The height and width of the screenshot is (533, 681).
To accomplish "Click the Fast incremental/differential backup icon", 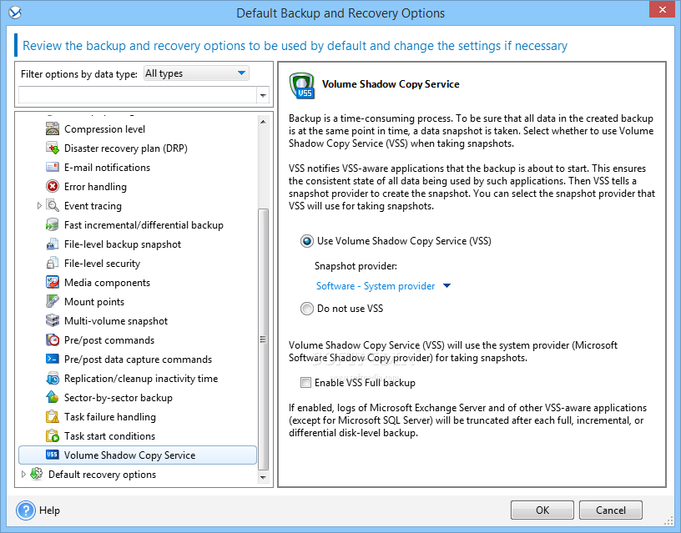I will coord(53,225).
